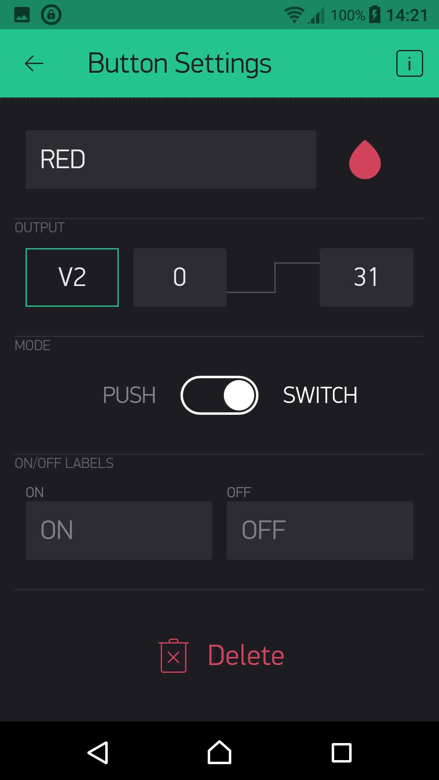Tap the lock circle status bar icon
The image size is (439, 780).
pyautogui.click(x=51, y=15)
